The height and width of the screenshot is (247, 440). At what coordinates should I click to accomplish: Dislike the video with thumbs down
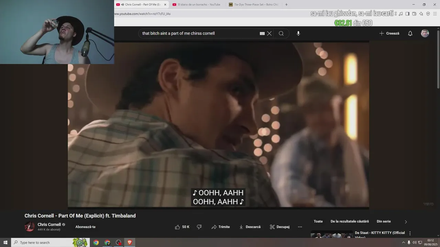[199, 227]
